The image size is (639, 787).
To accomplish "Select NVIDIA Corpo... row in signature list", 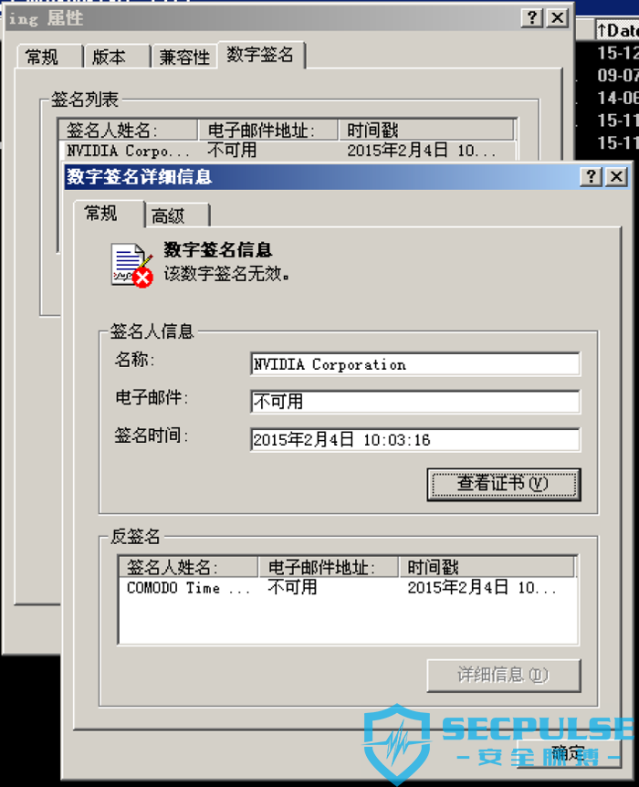I will [288, 151].
